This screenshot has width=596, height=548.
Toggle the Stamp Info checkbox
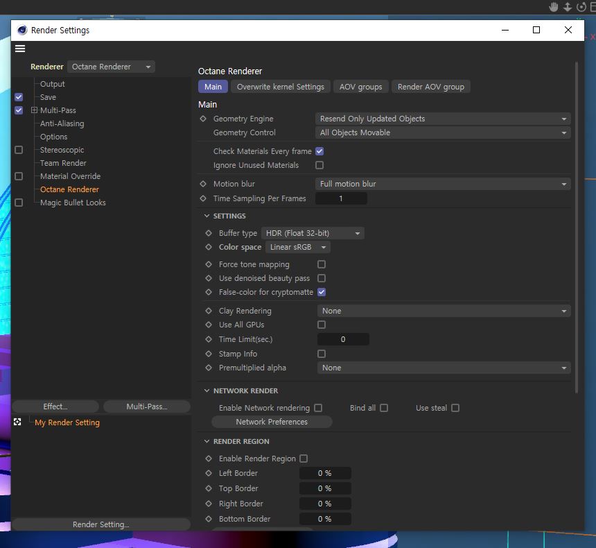322,354
